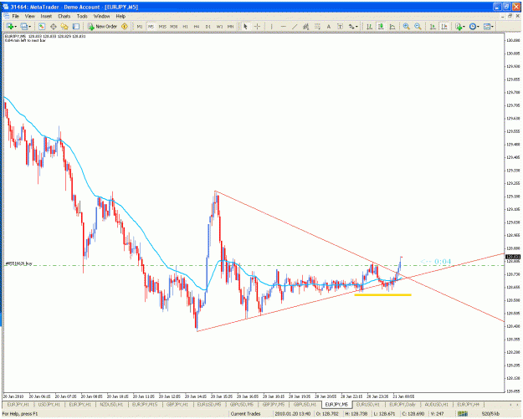Click the Expert Advisors yellow diamond icon
523x419 pixels.
(x=125, y=26)
